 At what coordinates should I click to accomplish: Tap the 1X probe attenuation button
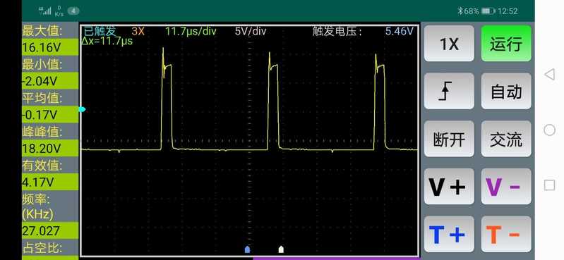pyautogui.click(x=449, y=44)
